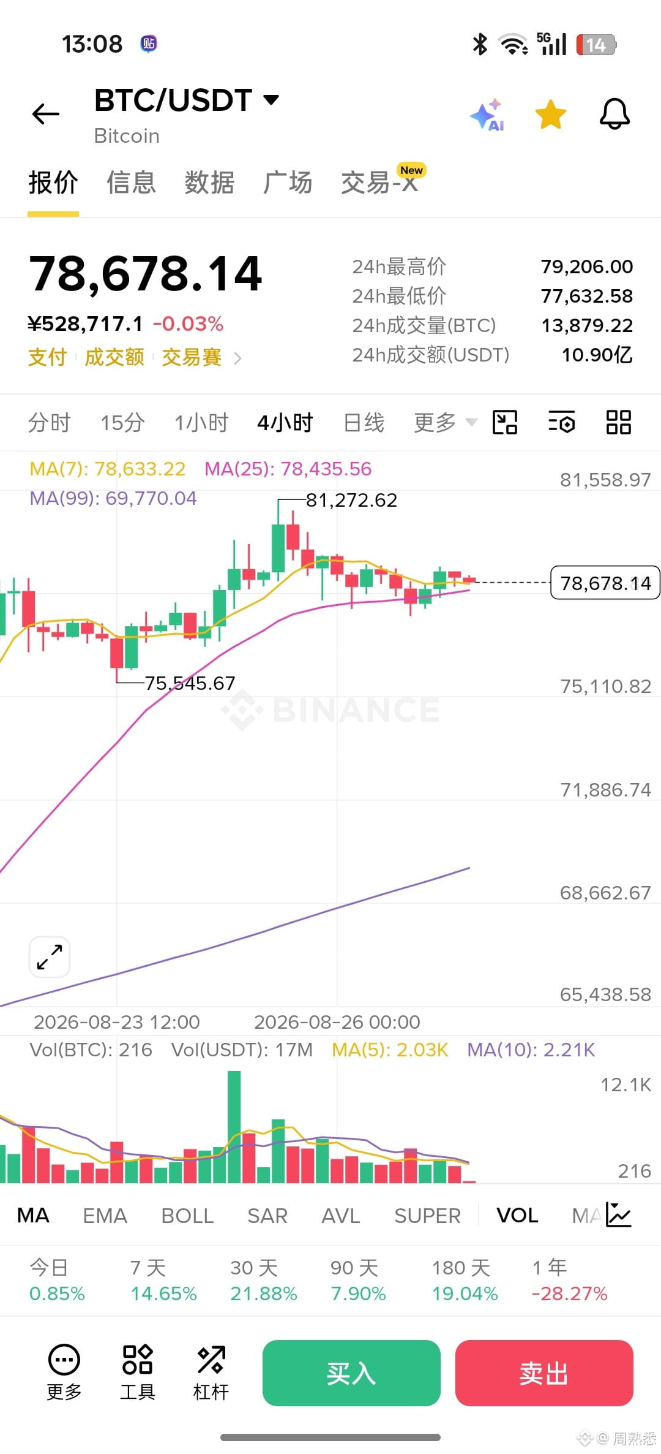Select the 分时 chart interval
This screenshot has height=1454, width=661.
(x=49, y=423)
